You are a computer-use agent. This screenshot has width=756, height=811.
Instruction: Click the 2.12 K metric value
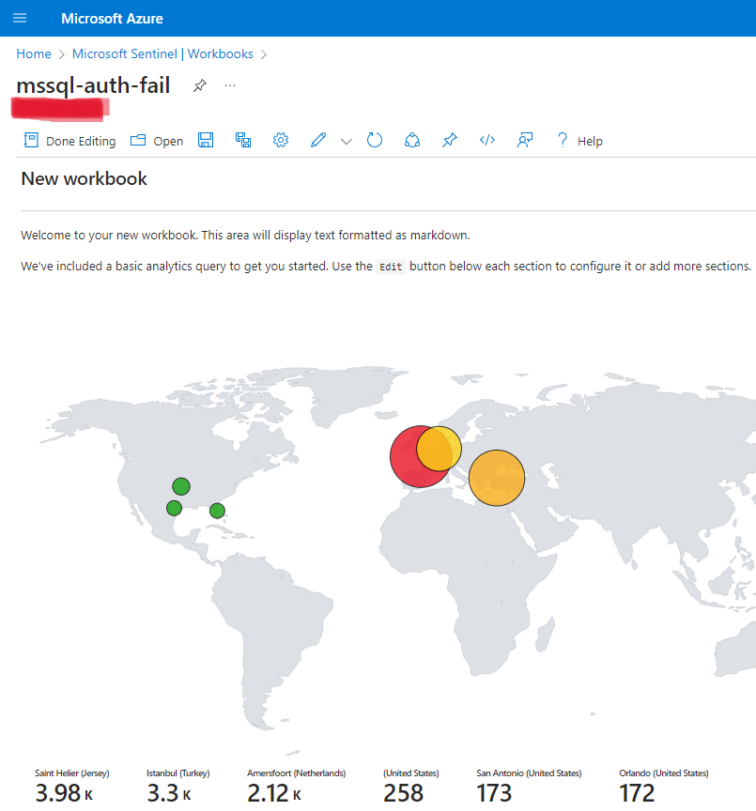[x=274, y=793]
